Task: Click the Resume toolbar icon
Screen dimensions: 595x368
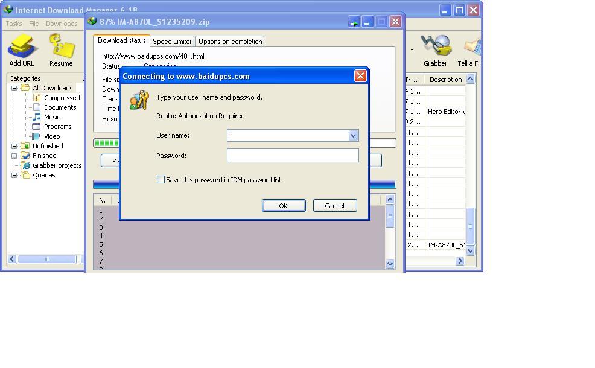Action: click(x=62, y=46)
